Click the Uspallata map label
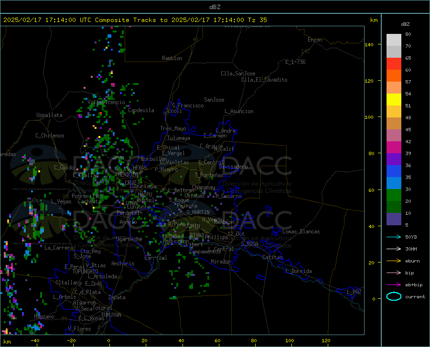 [x=49, y=115]
